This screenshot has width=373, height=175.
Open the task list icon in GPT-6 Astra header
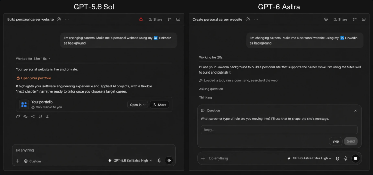click(355, 19)
